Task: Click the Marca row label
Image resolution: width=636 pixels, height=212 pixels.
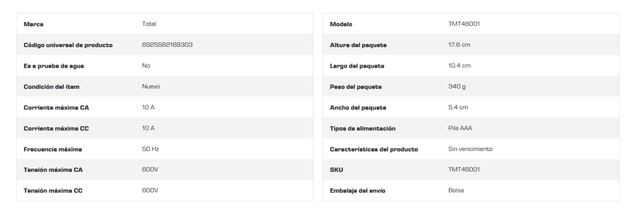Action: tap(33, 24)
